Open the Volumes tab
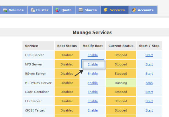Image resolution: width=169 pixels, height=117 pixels. pyautogui.click(x=14, y=10)
